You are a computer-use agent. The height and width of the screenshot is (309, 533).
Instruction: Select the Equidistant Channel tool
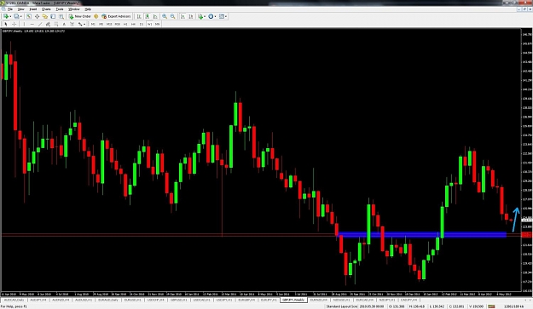(48, 24)
